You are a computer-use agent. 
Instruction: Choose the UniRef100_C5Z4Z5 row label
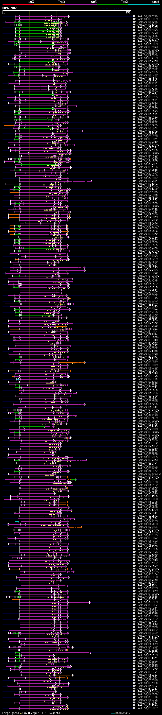click(145, 125)
